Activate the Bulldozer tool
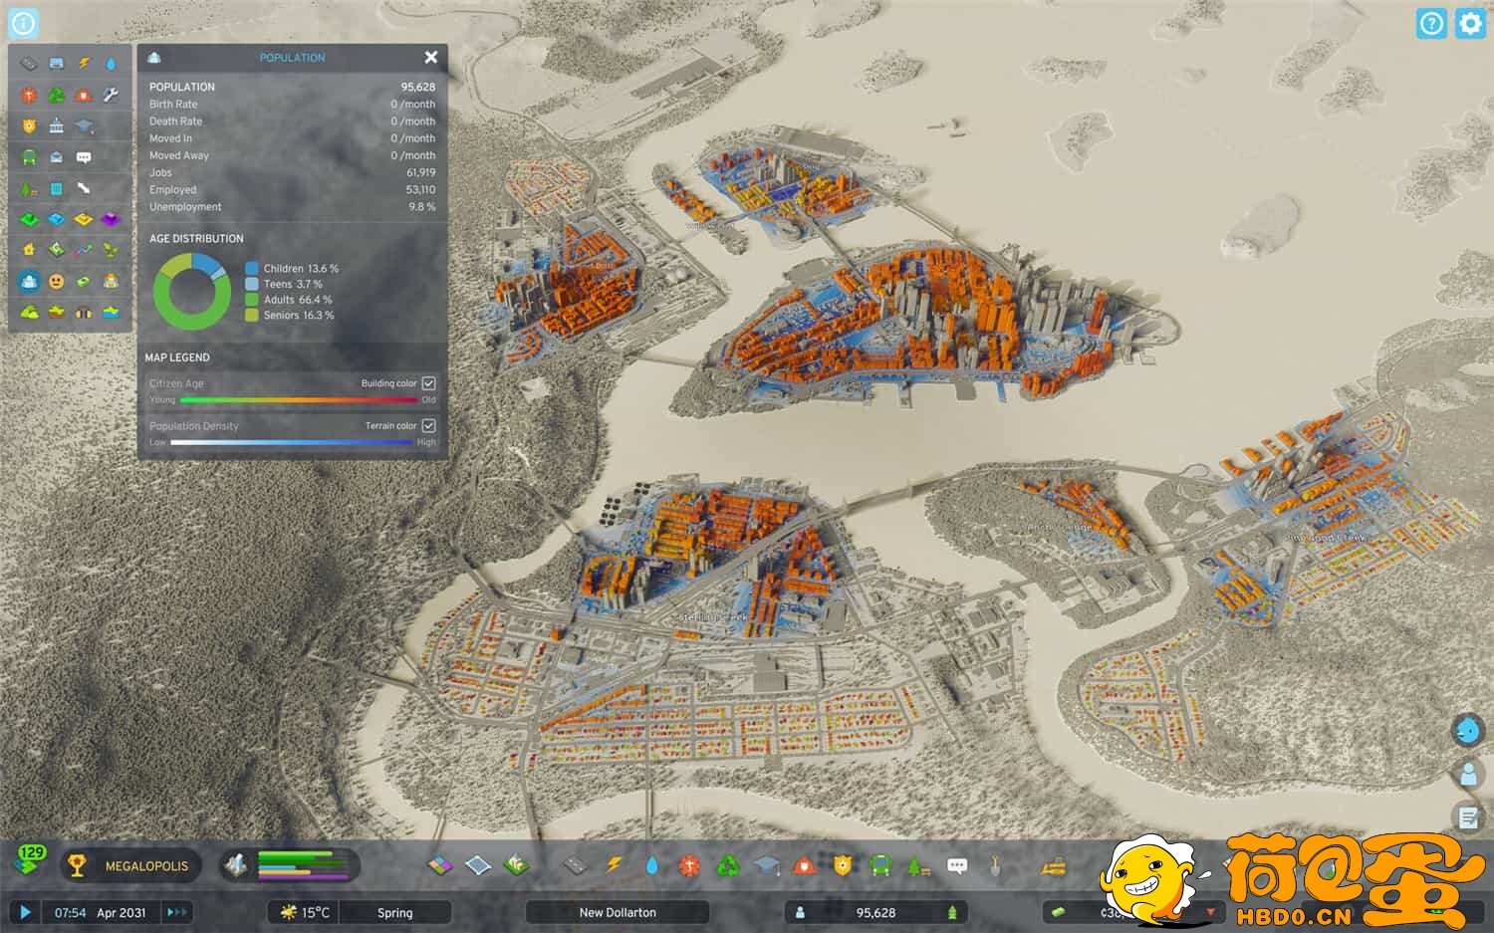 click(1054, 865)
